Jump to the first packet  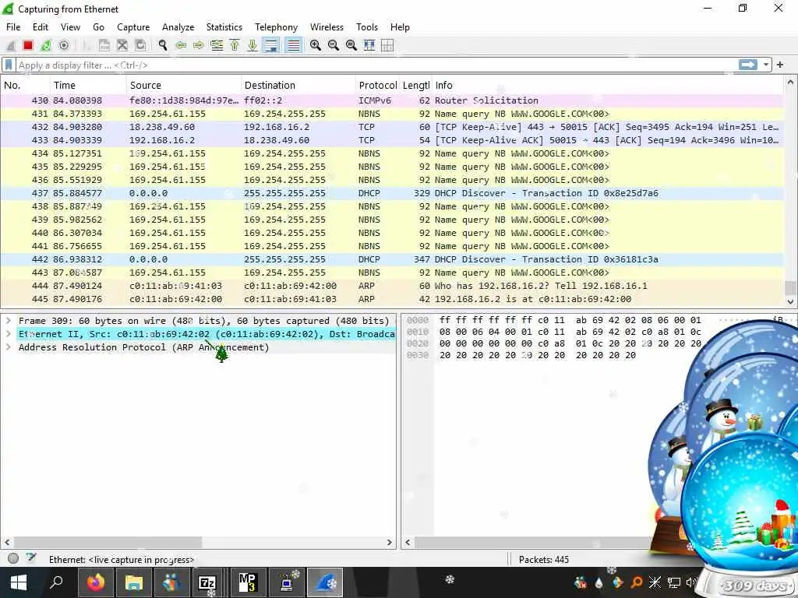point(235,45)
